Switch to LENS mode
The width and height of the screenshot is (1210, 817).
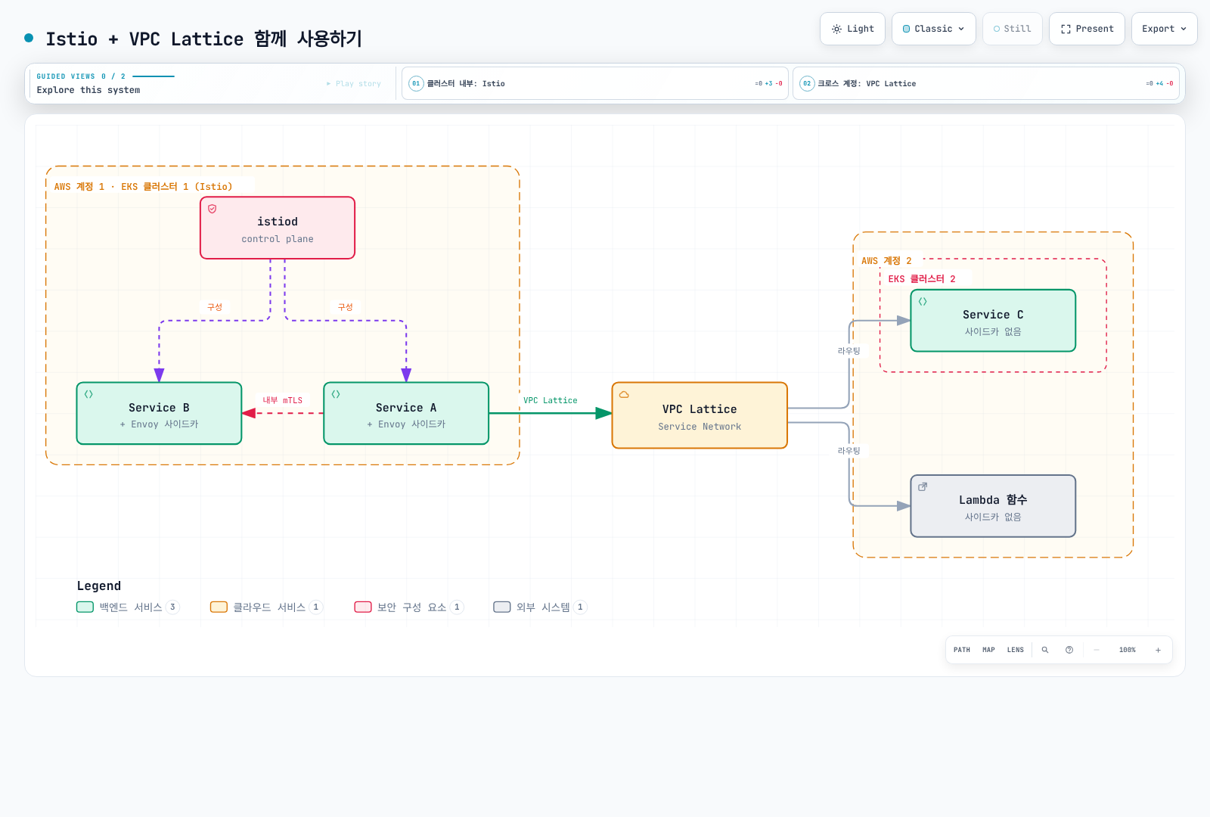pyautogui.click(x=1016, y=650)
